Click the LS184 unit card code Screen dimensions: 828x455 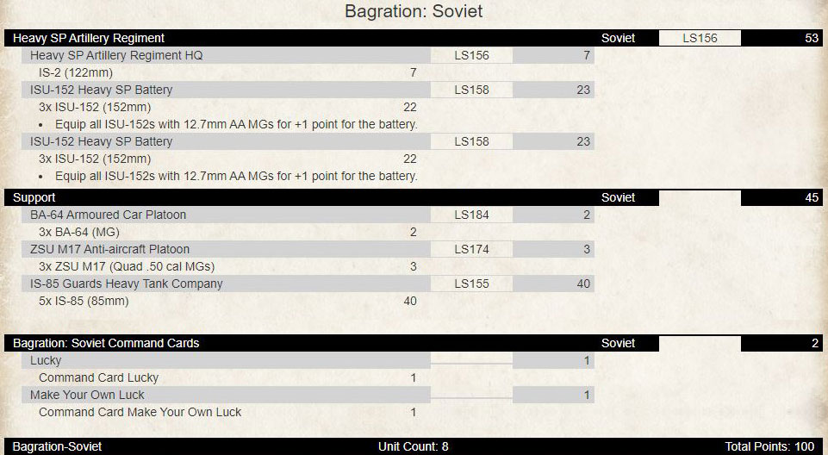(471, 215)
